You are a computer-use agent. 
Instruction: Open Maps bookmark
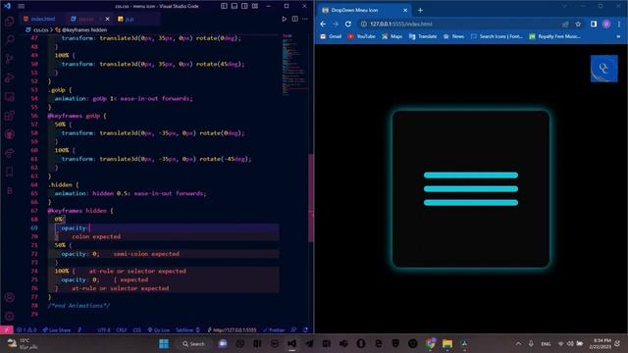click(392, 36)
